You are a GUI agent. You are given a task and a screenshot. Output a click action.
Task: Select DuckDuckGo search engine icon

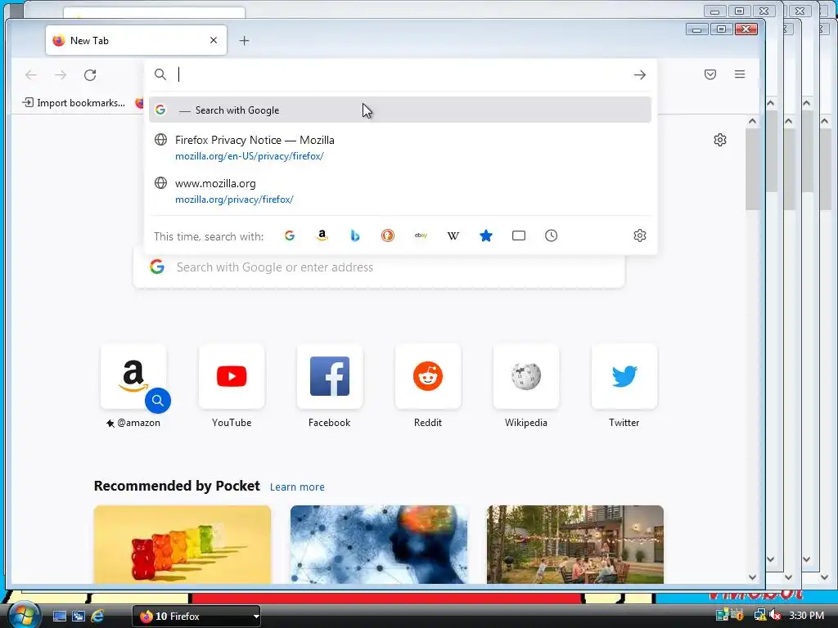click(x=387, y=235)
